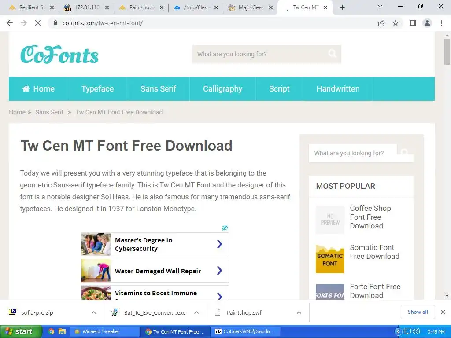Share this page via share icon
451x338 pixels.
381,23
